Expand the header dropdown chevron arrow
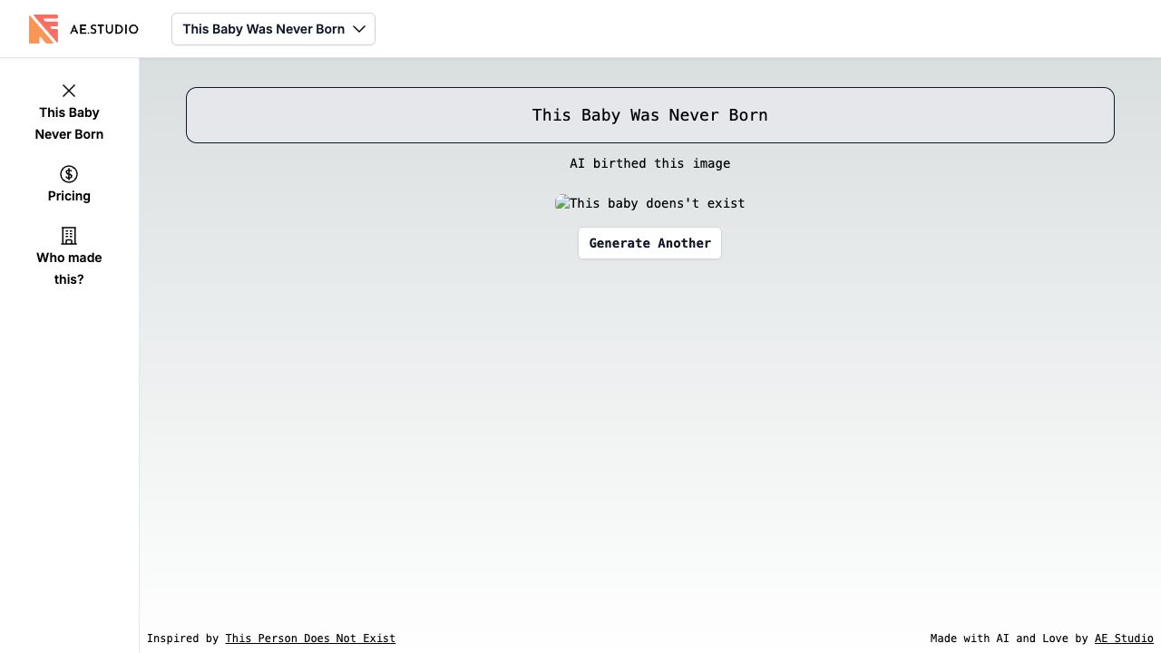This screenshot has width=1161, height=653. (359, 29)
